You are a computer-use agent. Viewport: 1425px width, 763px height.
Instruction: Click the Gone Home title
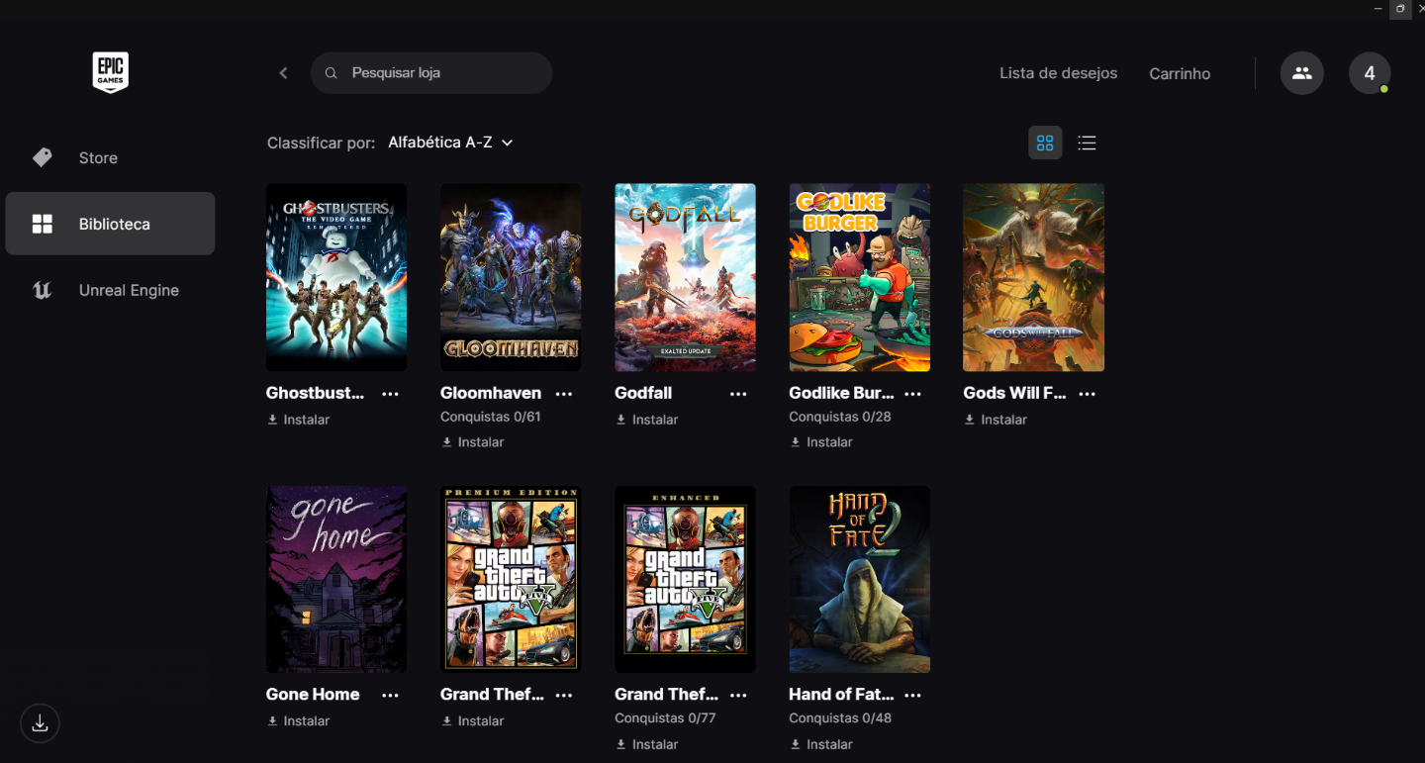point(313,695)
